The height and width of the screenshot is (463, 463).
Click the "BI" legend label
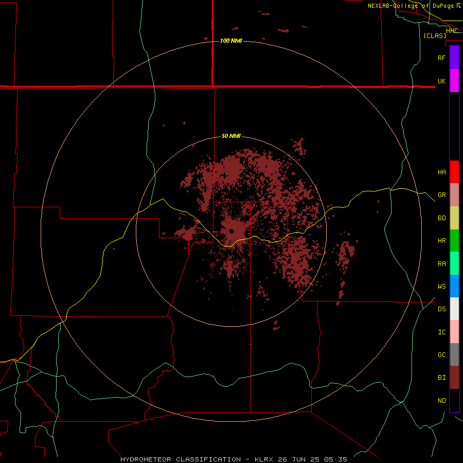pyautogui.click(x=442, y=378)
